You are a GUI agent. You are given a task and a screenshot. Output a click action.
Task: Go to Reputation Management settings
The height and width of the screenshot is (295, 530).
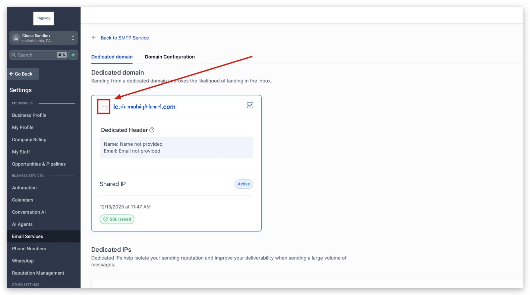pos(38,273)
